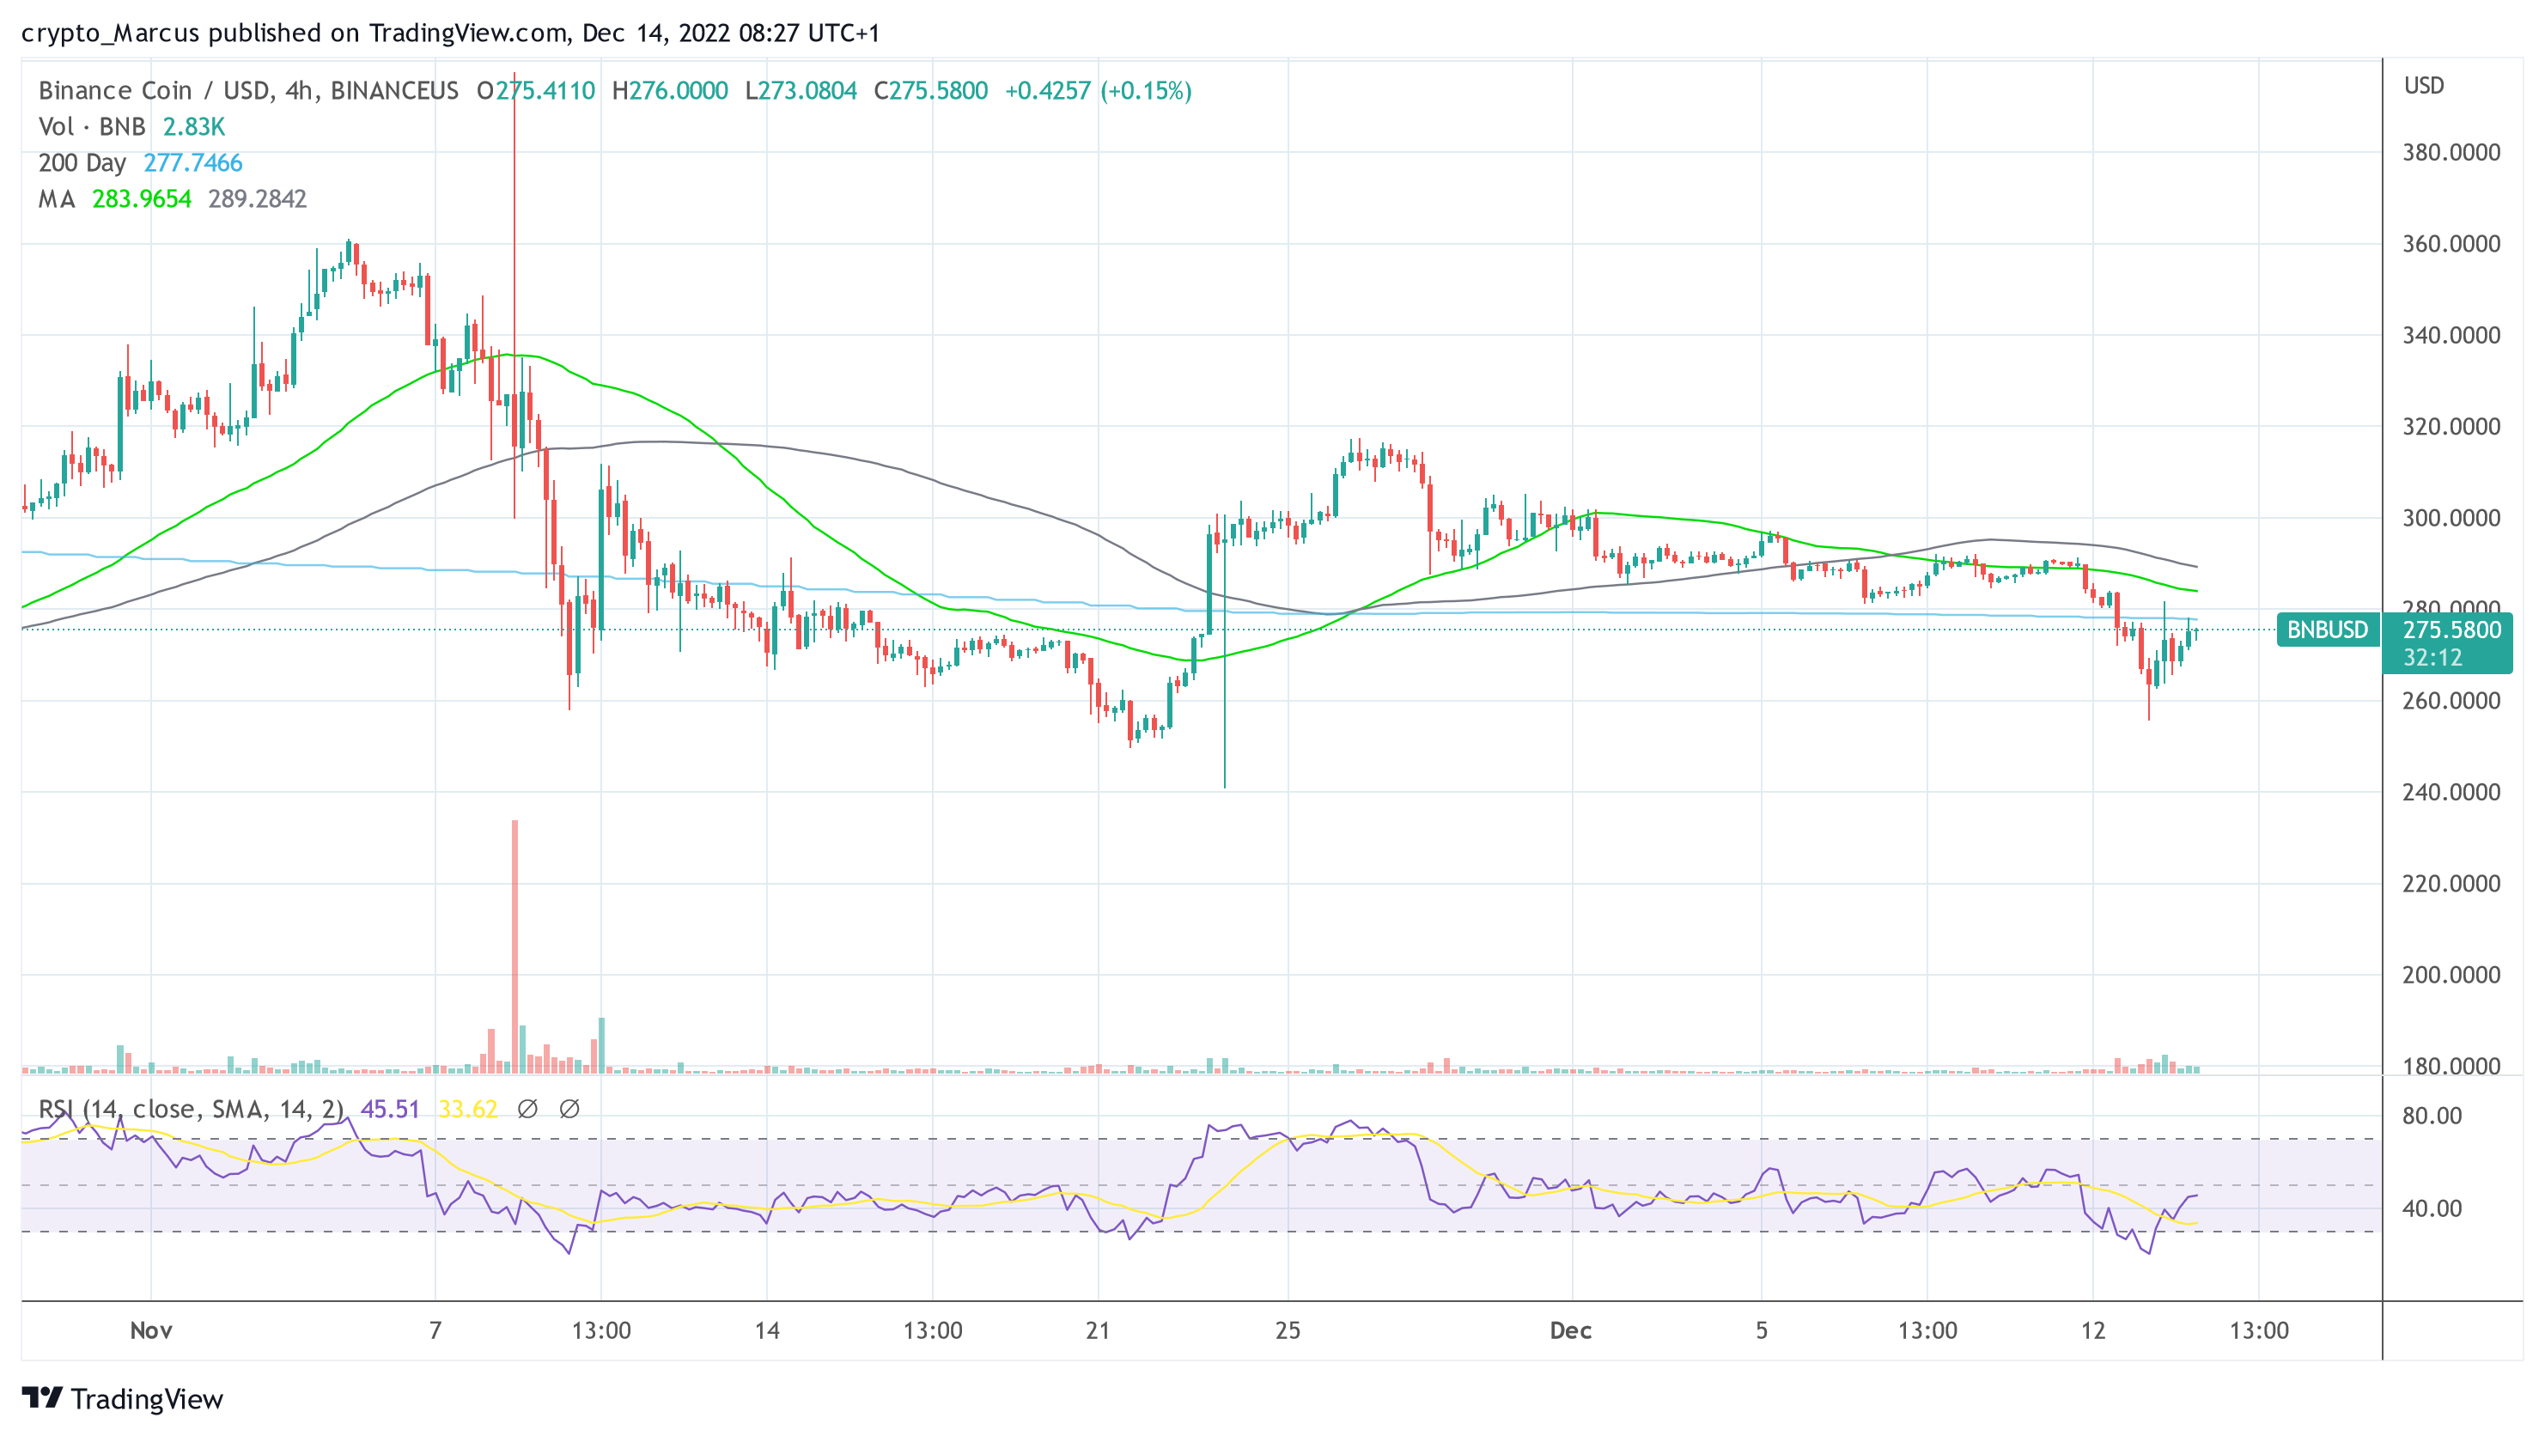
Task: Click the 5 date label on time axis
Action: [1762, 1330]
